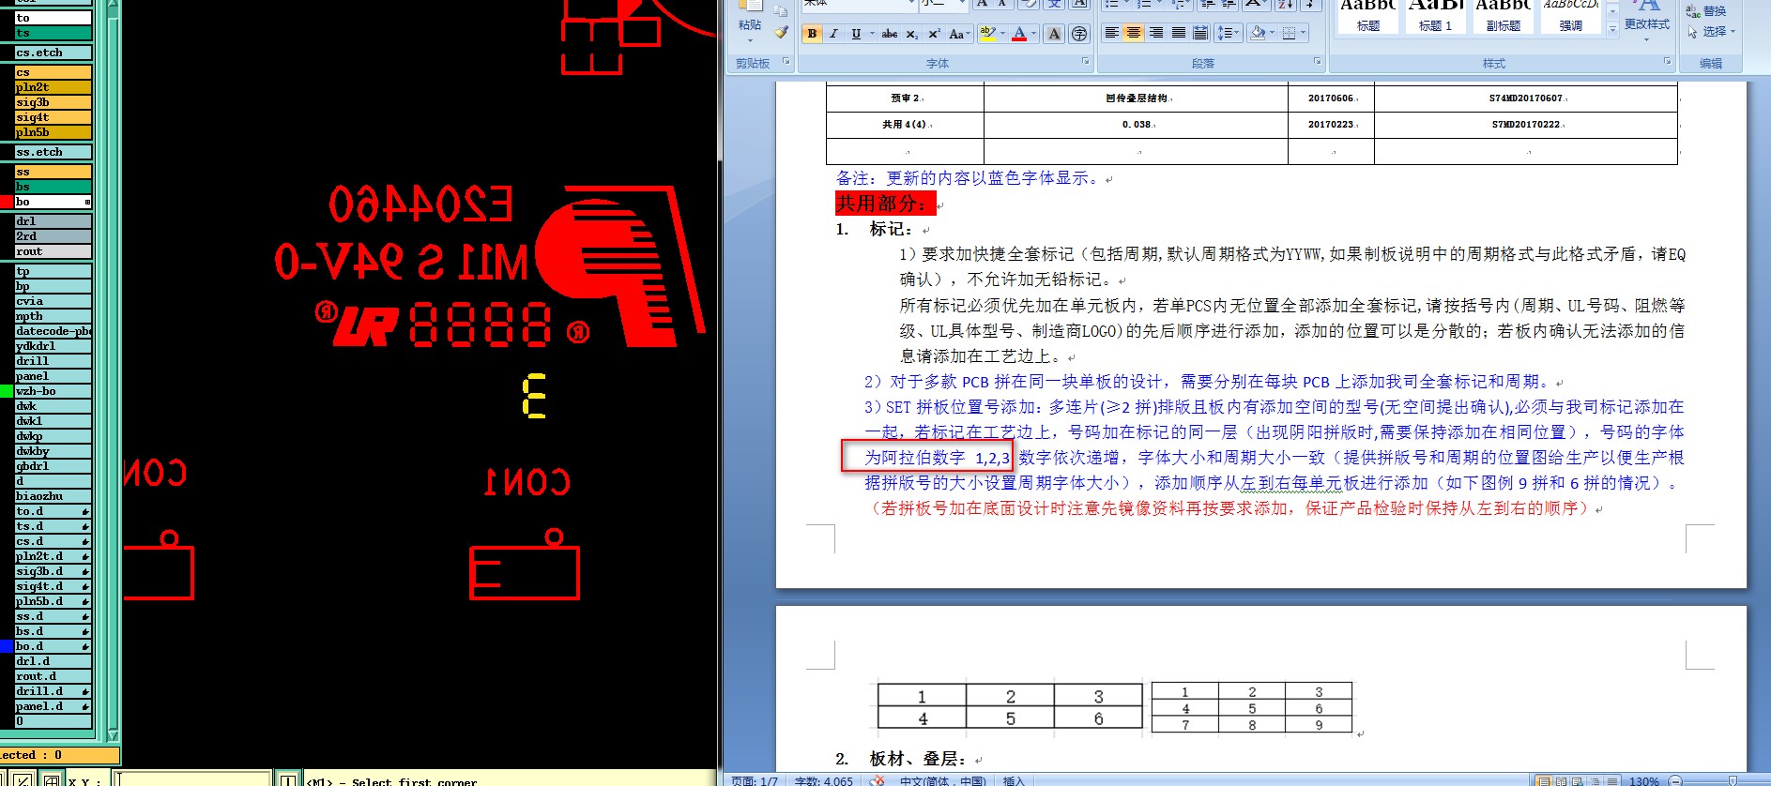Apply Underline formatting button

(x=856, y=34)
